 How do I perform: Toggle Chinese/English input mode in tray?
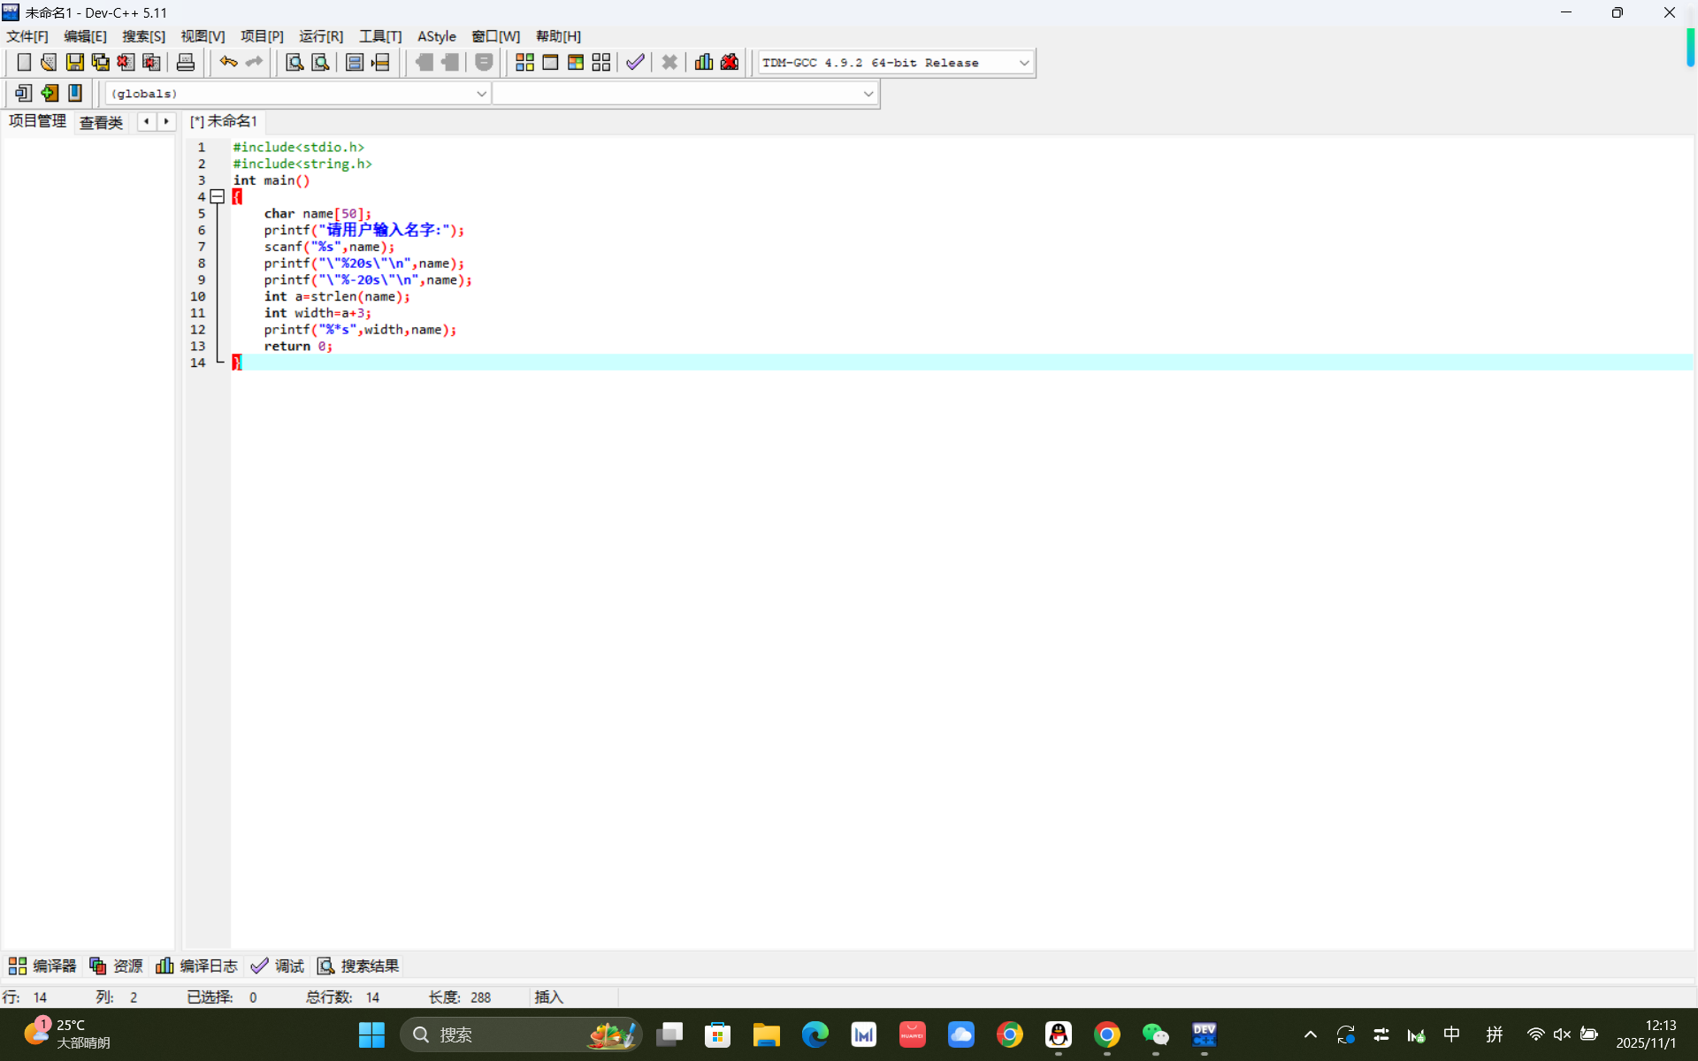click(x=1451, y=1034)
